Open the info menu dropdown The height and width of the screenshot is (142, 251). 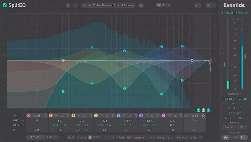[198, 5]
